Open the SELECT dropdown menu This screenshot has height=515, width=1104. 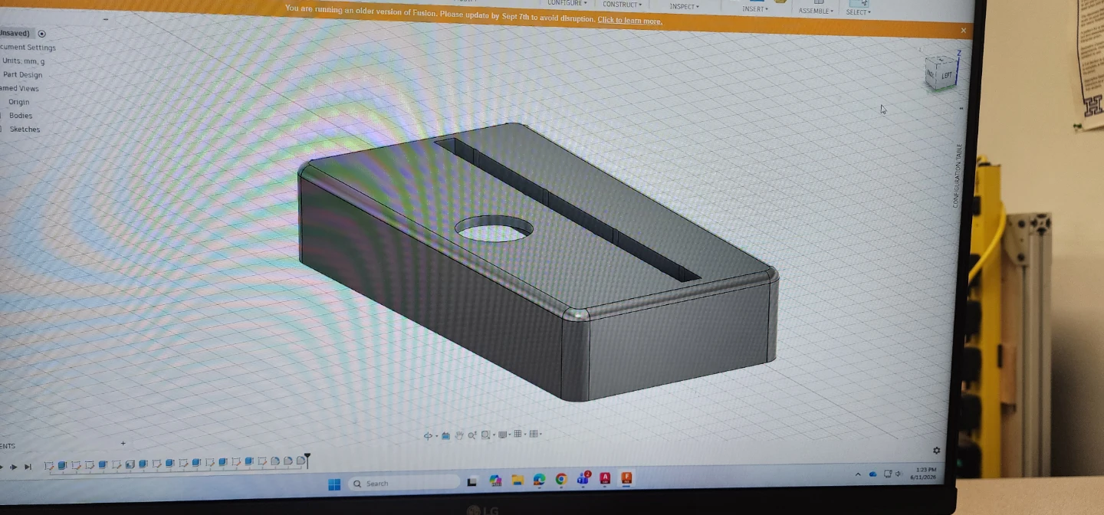[858, 11]
